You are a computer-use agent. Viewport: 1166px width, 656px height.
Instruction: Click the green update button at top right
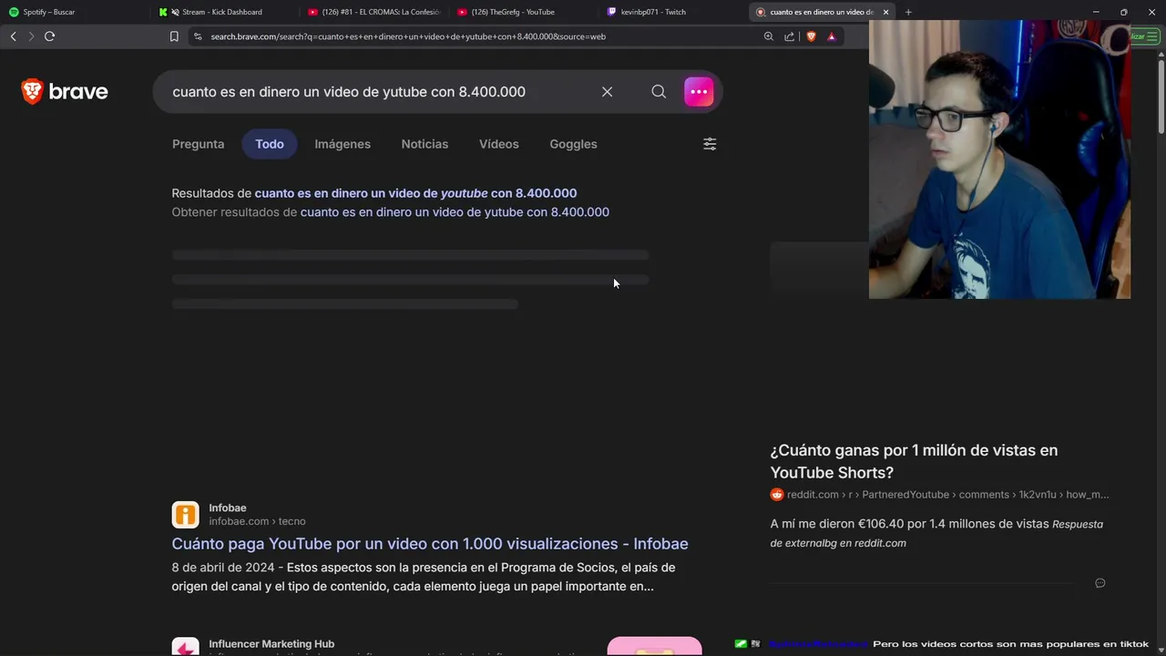(x=1144, y=36)
